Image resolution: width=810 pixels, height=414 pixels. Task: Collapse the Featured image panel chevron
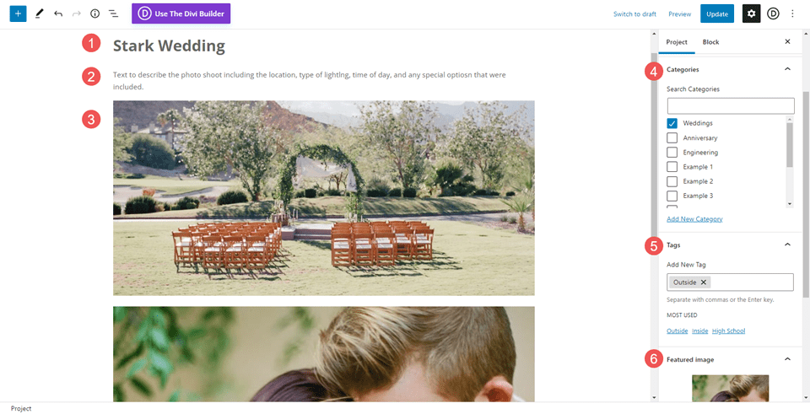tap(787, 359)
